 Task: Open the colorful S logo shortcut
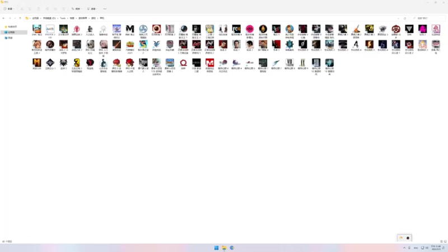click(143, 44)
